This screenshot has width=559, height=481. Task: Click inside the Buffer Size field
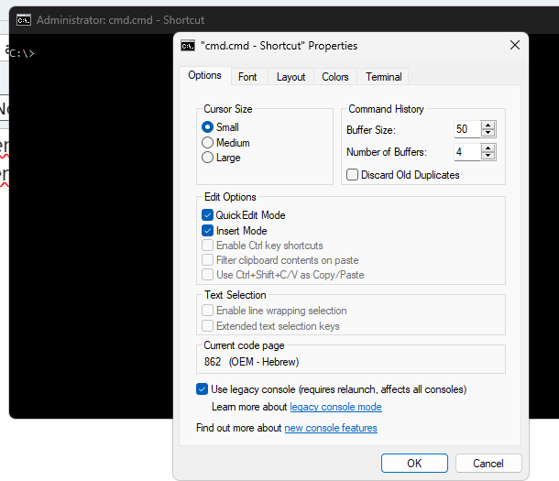pyautogui.click(x=466, y=130)
